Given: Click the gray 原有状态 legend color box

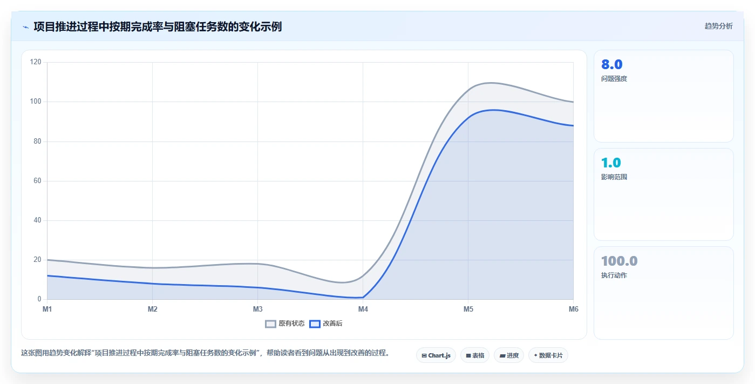Looking at the screenshot, I should tap(270, 324).
